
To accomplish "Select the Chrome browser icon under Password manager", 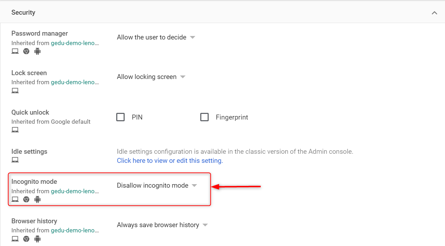I will pyautogui.click(x=26, y=51).
